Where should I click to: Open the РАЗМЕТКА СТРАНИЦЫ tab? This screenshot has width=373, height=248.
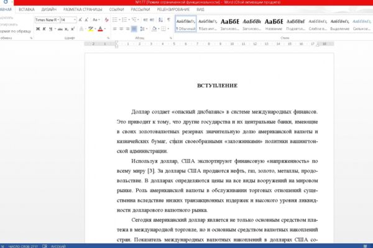pos(83,9)
